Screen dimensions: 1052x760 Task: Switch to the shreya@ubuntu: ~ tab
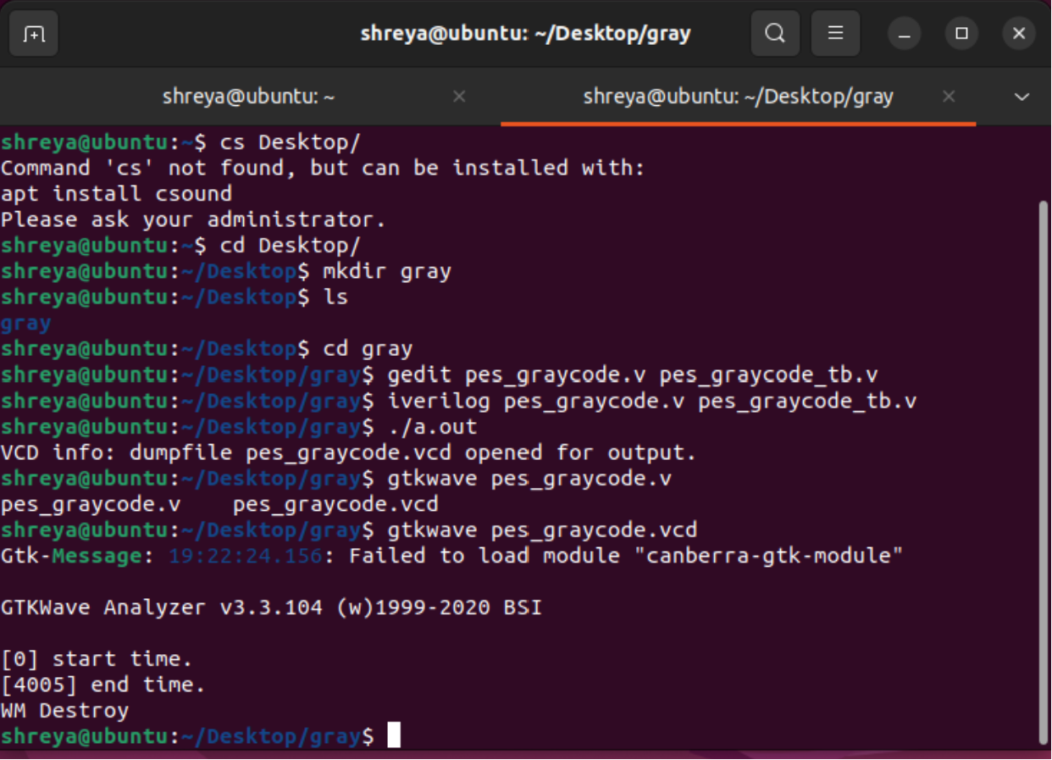coord(249,97)
